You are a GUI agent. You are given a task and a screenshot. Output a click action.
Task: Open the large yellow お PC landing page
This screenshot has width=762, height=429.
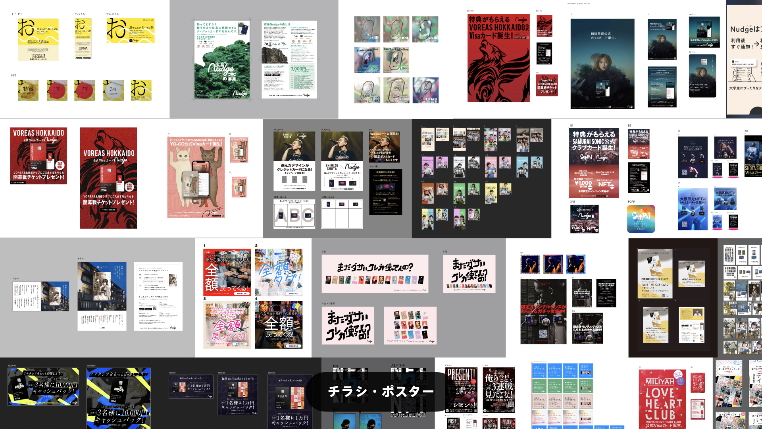tap(38, 40)
